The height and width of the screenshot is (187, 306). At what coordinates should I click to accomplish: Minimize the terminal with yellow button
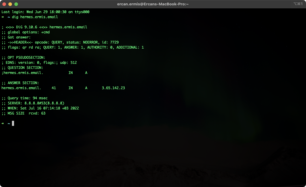pos(10,4)
